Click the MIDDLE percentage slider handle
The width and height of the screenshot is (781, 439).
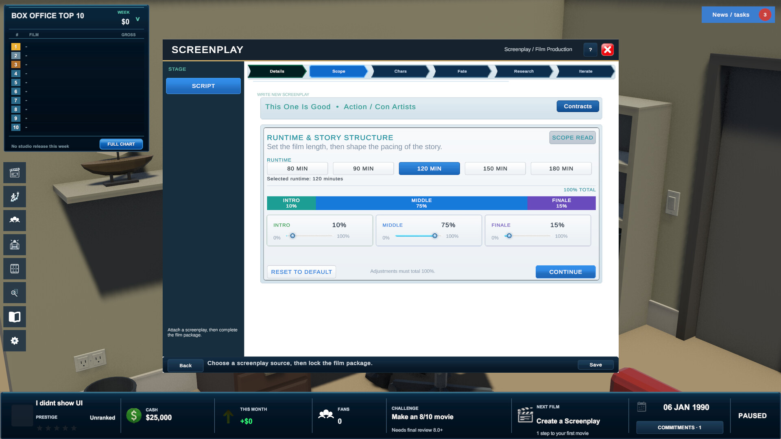coord(434,236)
